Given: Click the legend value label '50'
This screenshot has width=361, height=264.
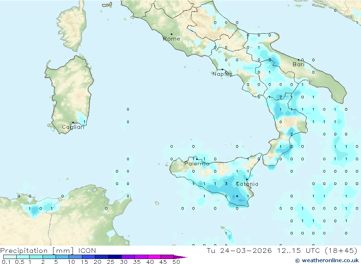Looking at the screenshot, I should [177, 262].
